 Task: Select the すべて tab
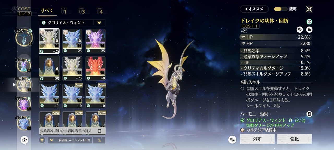(x=47, y=11)
